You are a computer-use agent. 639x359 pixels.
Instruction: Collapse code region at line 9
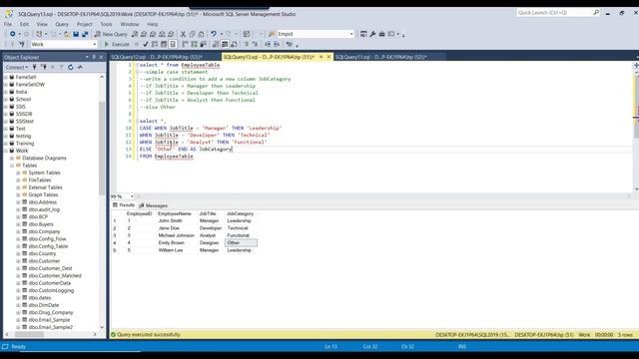point(138,121)
